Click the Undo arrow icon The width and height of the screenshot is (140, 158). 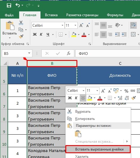point(18,5)
